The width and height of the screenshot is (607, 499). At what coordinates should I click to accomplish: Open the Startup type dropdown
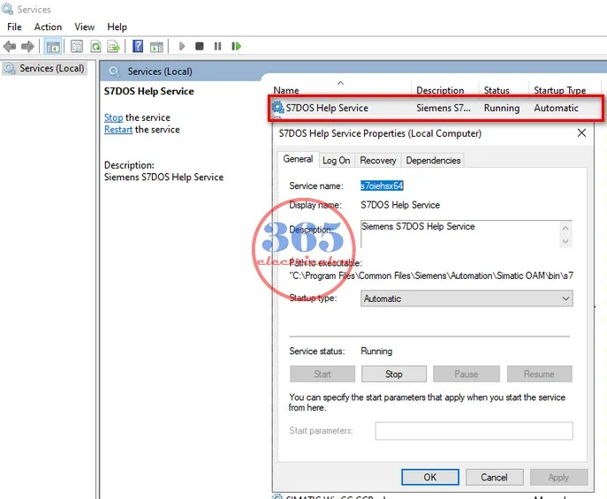click(467, 299)
